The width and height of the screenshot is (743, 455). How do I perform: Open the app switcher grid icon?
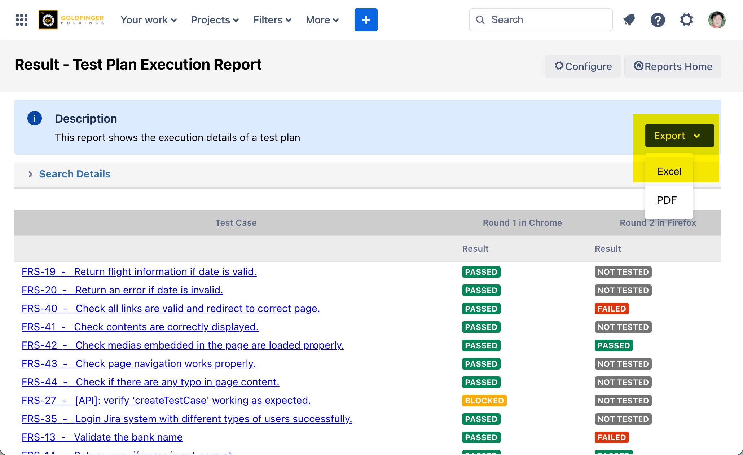click(22, 20)
